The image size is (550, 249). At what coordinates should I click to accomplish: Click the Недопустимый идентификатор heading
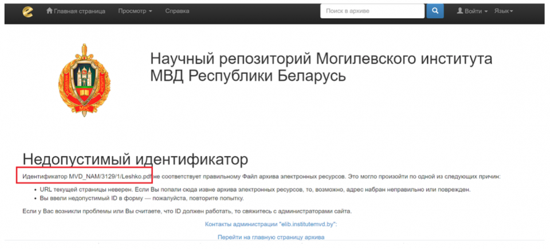[135, 160]
